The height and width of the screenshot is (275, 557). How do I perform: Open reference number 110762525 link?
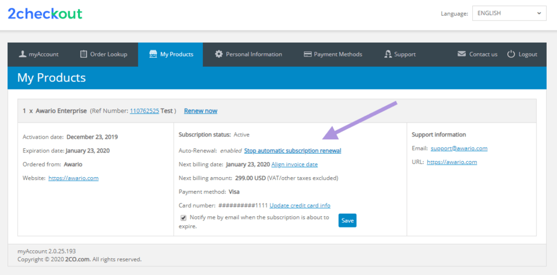[144, 111]
